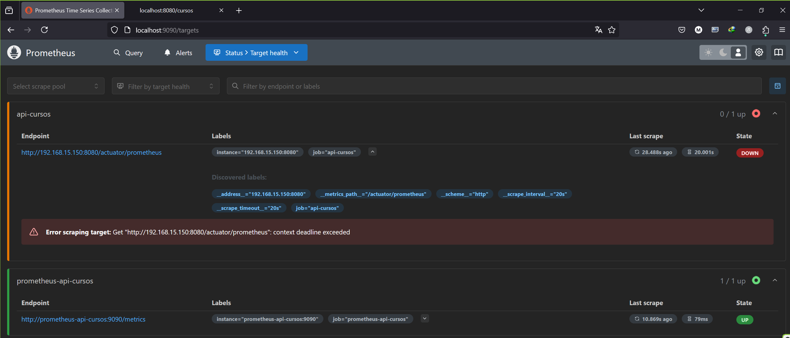Close the Prometheus browser tab
The width and height of the screenshot is (790, 338).
pyautogui.click(x=117, y=10)
